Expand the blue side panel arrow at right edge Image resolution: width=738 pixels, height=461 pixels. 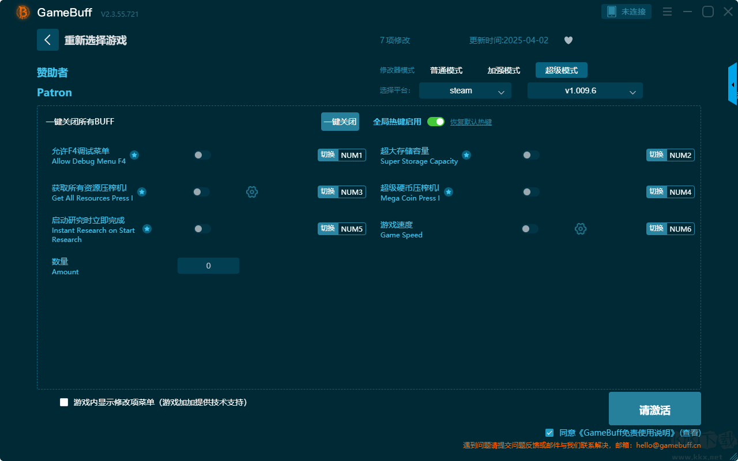[733, 84]
